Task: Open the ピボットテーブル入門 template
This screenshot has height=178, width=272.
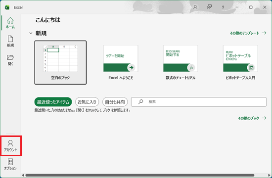Action: [x=240, y=62]
